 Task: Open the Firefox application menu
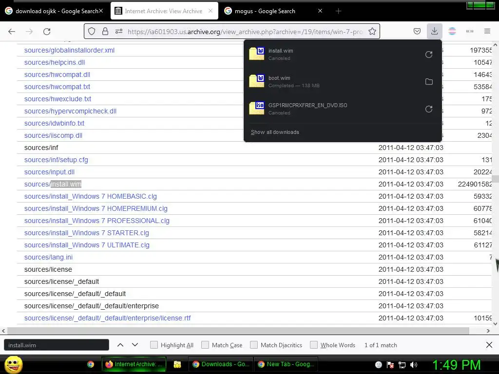tap(487, 31)
